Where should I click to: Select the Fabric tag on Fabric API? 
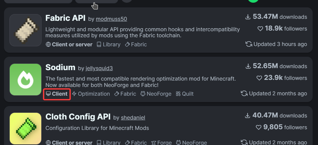click(x=136, y=44)
